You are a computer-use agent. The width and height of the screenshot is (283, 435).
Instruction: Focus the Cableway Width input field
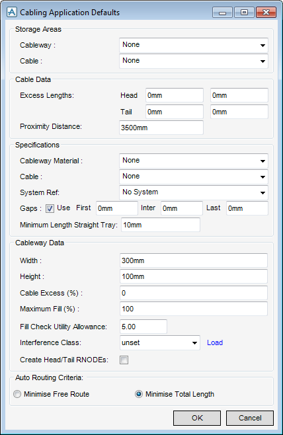tap(194, 260)
